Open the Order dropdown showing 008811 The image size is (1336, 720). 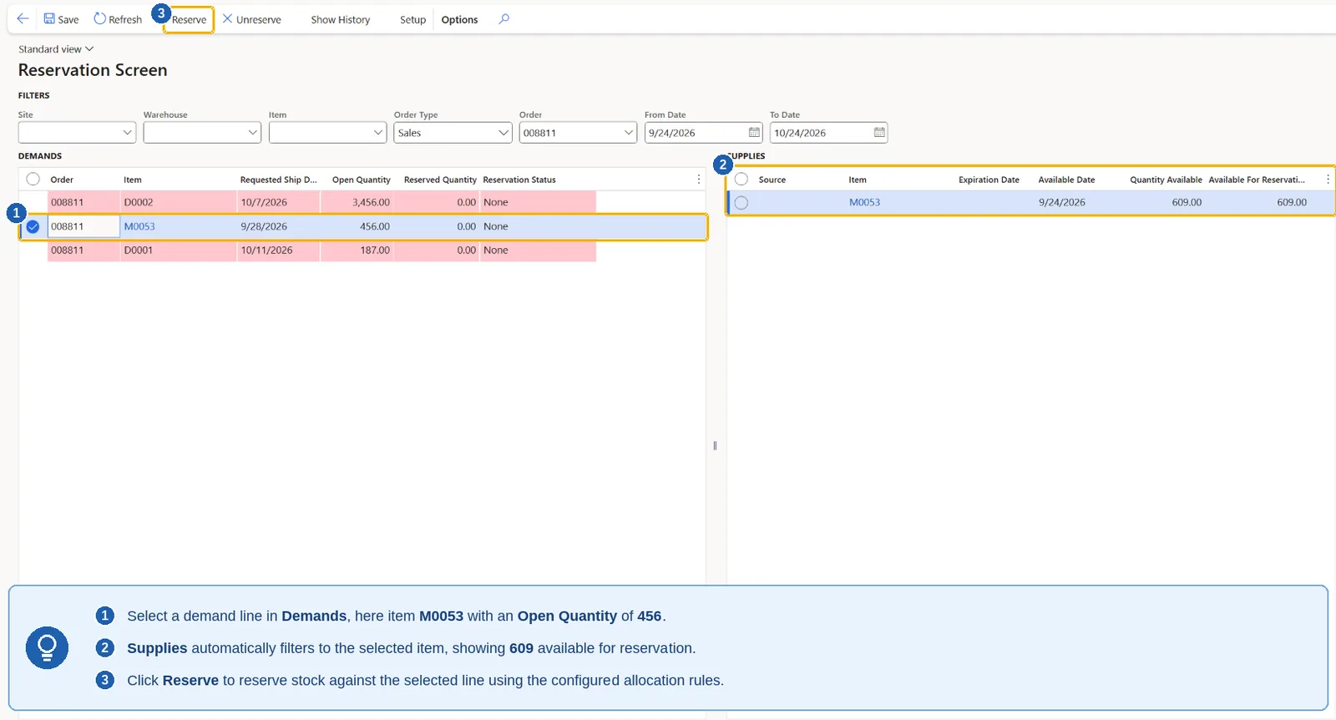tap(629, 133)
